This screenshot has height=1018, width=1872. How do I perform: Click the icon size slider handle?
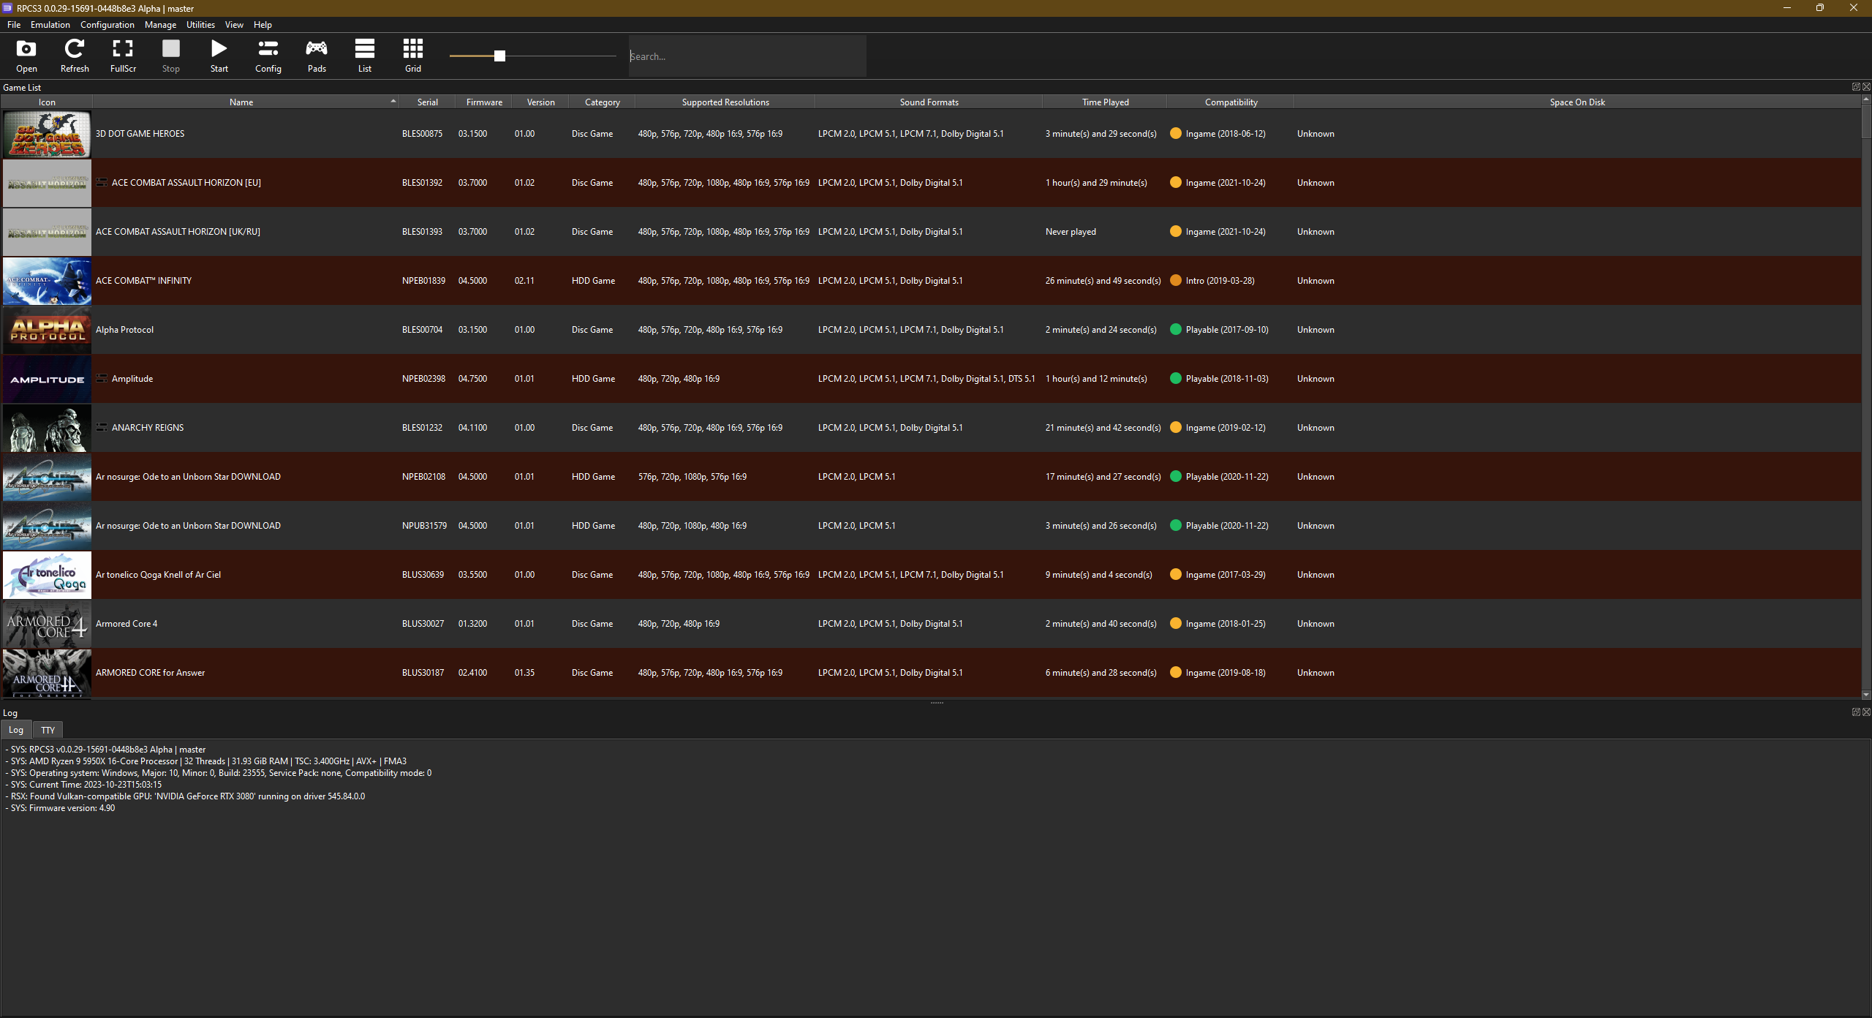click(499, 56)
